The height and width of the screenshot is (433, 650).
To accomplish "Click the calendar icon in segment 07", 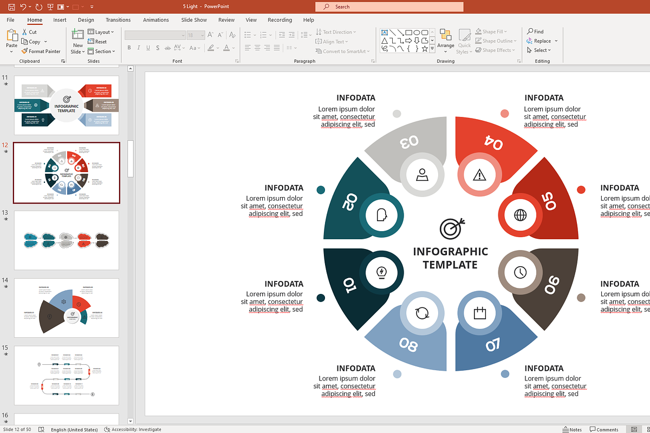I will 479,313.
